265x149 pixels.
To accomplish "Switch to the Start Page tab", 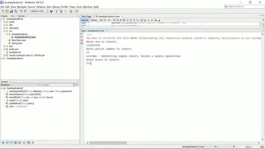I will 86,17.
